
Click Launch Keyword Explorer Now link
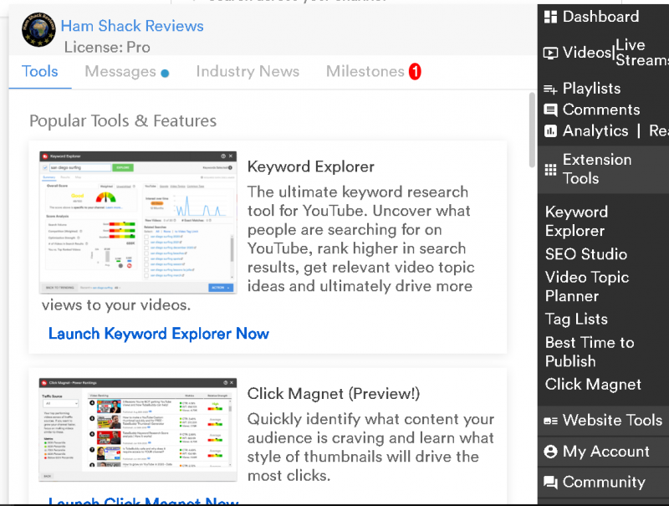tap(159, 334)
